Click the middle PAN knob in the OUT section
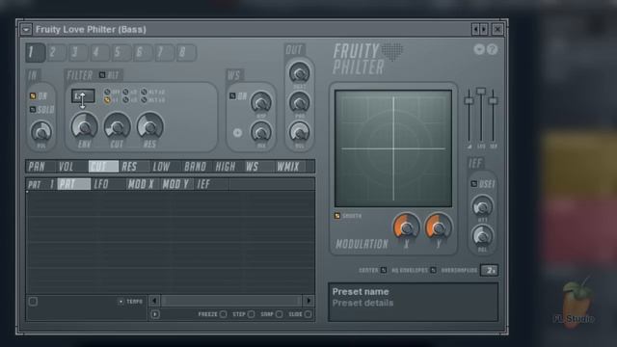Screen dimensions: 617x347 tap(300, 102)
